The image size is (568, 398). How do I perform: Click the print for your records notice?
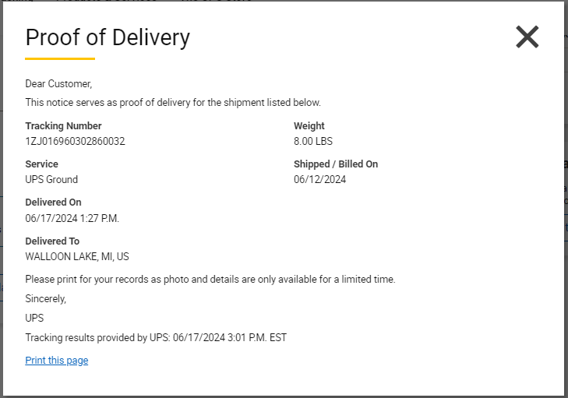pos(210,279)
